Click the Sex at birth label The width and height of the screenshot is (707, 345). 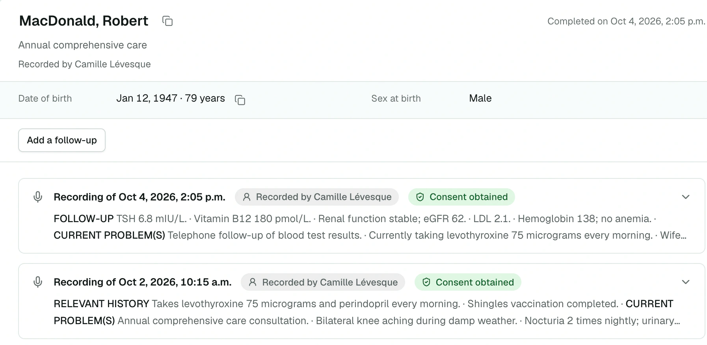tap(396, 98)
